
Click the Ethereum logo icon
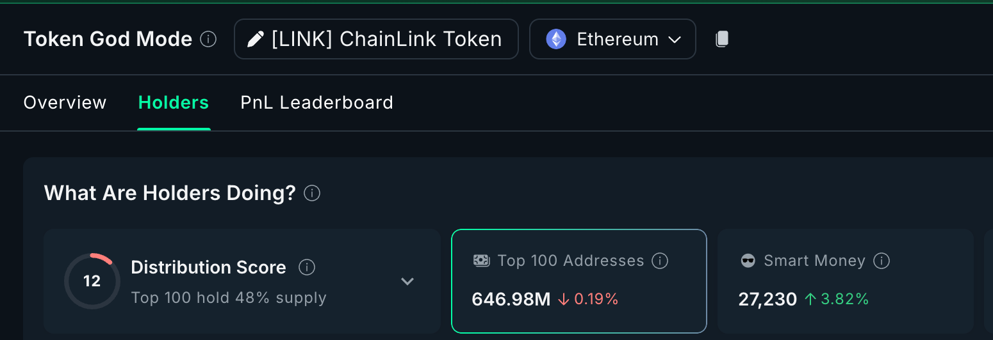point(555,40)
